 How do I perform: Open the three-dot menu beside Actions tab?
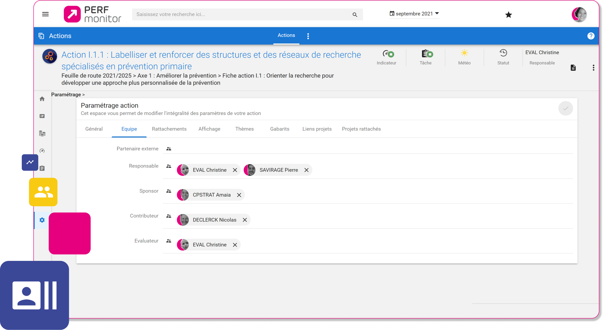pyautogui.click(x=308, y=36)
